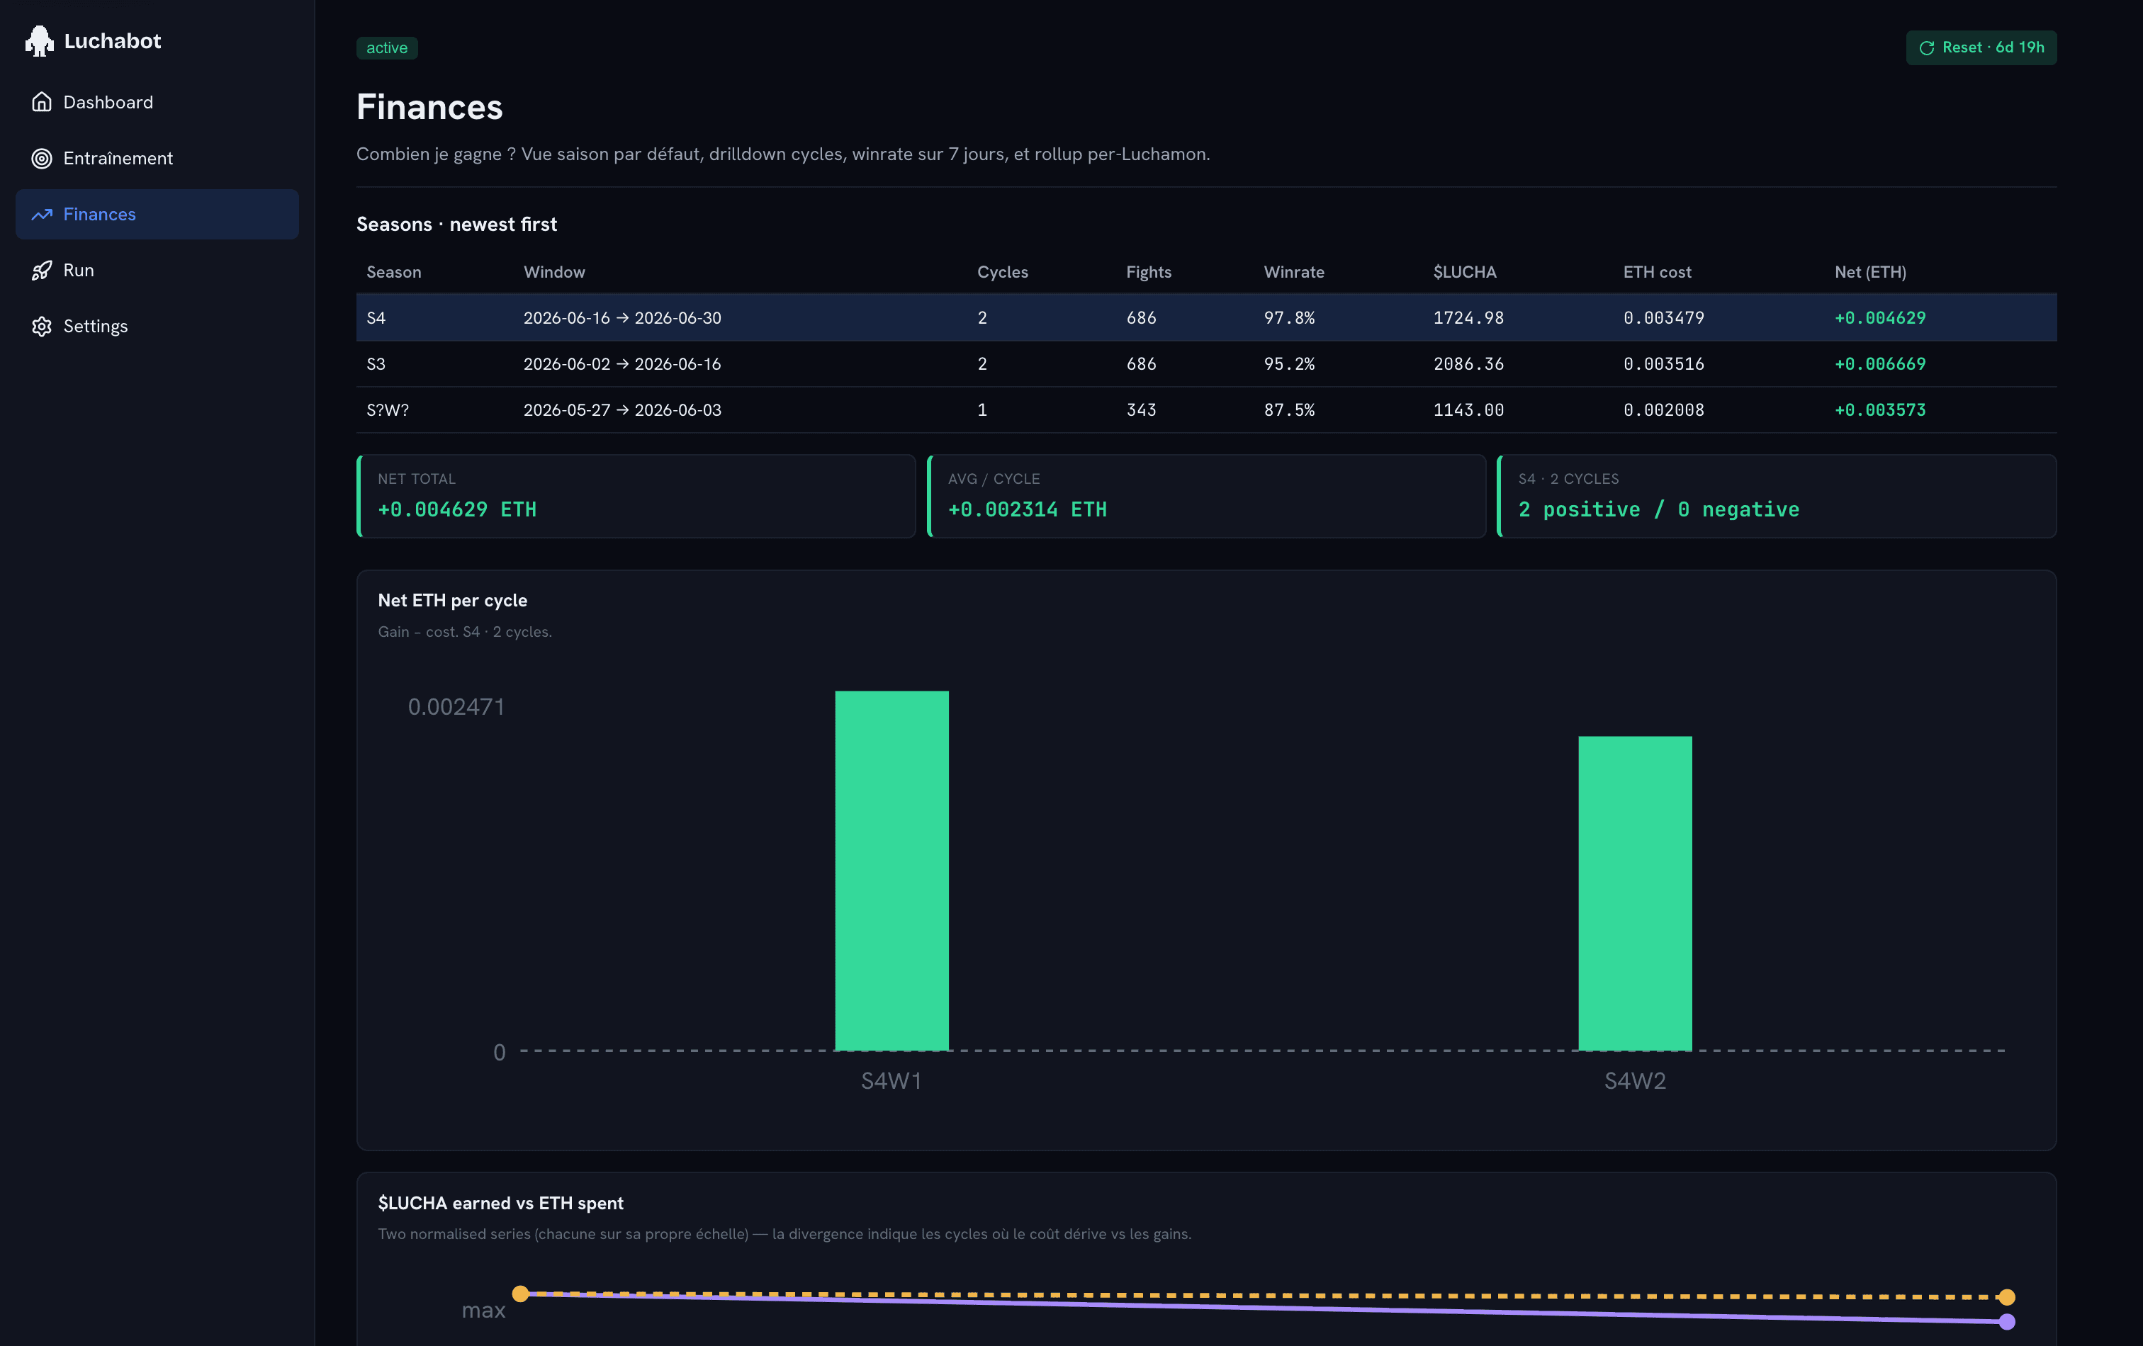2143x1346 pixels.
Task: Click the Settings gear icon
Action: pyautogui.click(x=42, y=327)
